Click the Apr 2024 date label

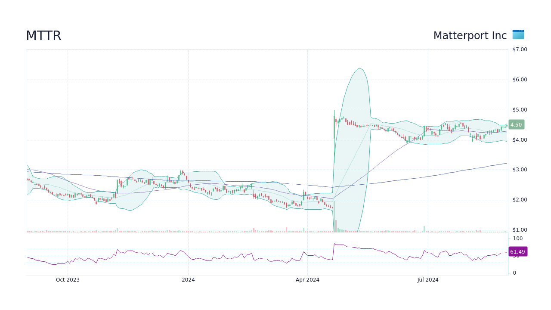pos(307,280)
